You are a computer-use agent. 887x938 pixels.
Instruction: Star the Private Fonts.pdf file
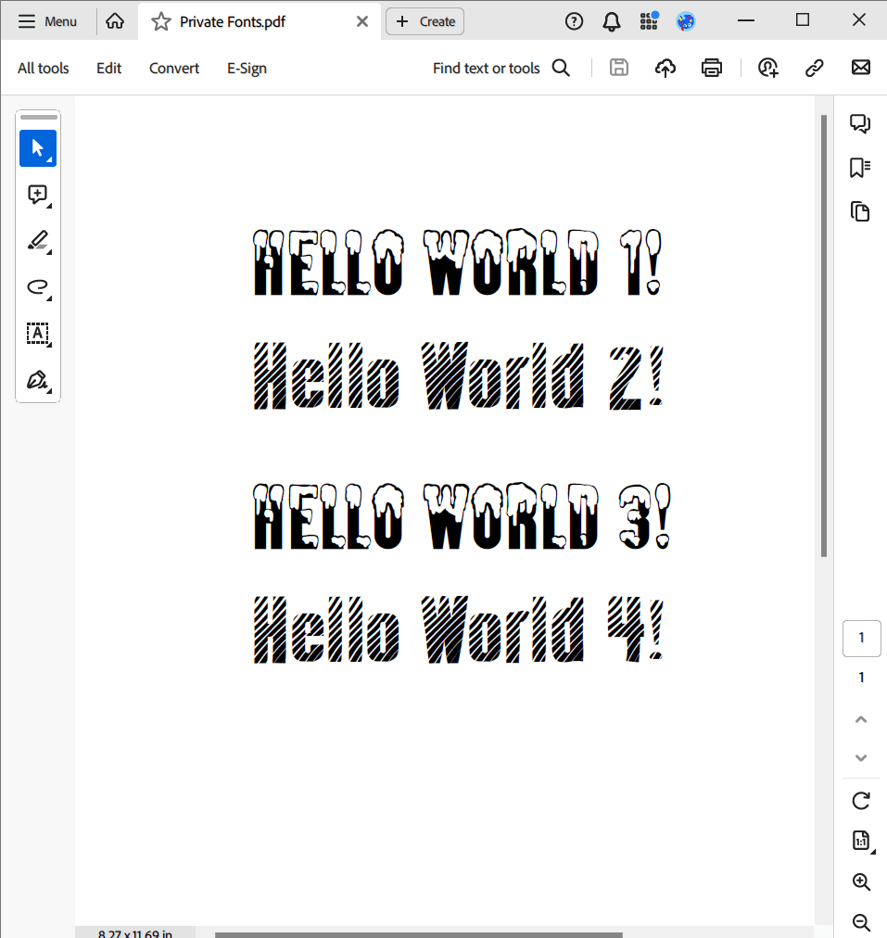pos(161,21)
